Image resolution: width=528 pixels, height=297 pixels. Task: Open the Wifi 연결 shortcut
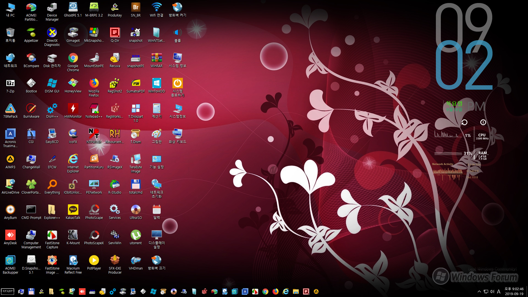pyautogui.click(x=156, y=10)
